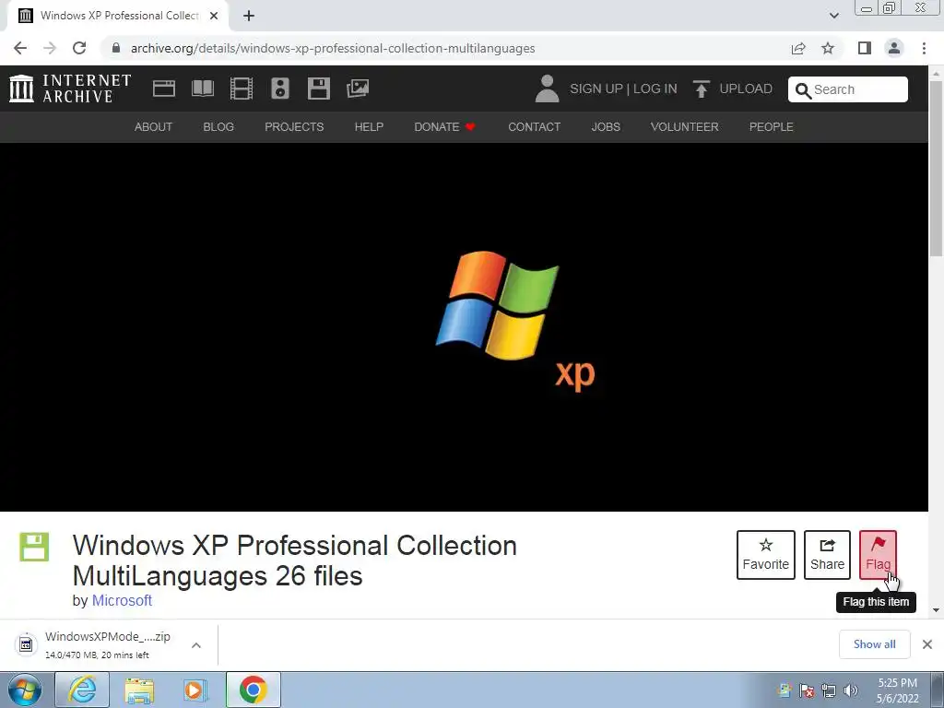This screenshot has height=708, width=944.
Task: Flag this item button
Action: pyautogui.click(x=878, y=555)
